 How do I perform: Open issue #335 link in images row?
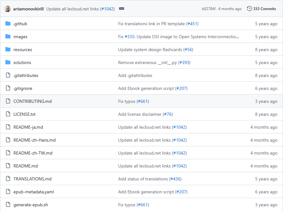(129, 37)
